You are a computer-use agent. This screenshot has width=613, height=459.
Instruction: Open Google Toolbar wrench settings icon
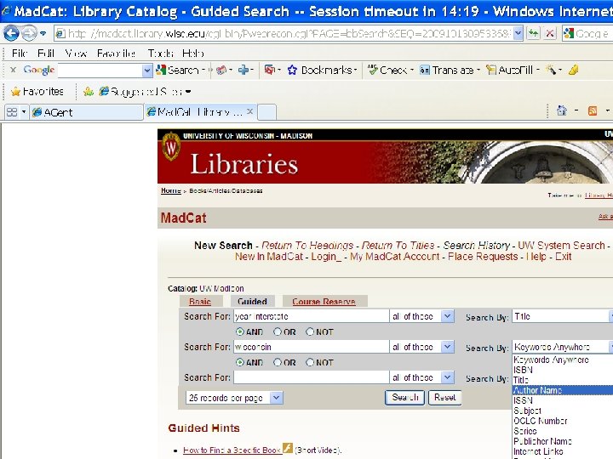(x=551, y=70)
